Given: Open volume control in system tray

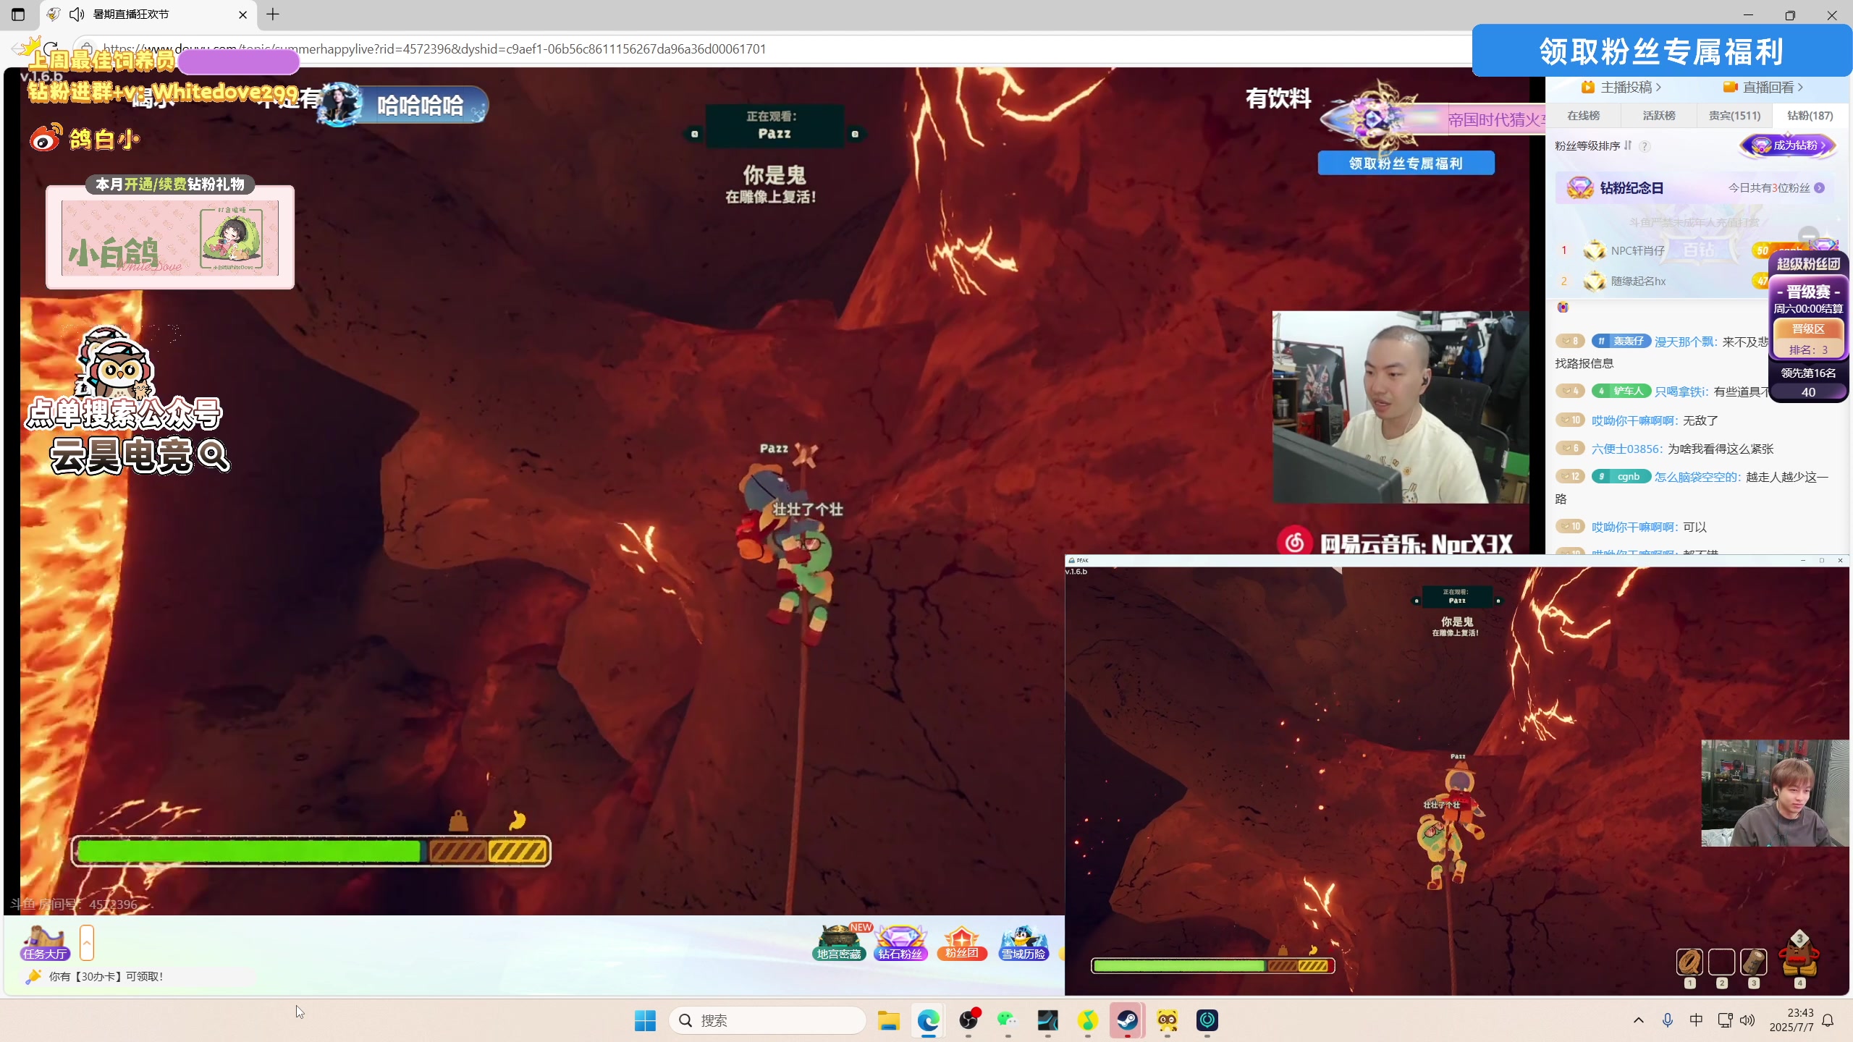Looking at the screenshot, I should tap(1747, 1020).
